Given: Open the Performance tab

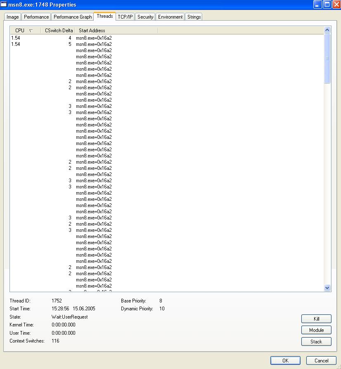Looking at the screenshot, I should coord(36,17).
